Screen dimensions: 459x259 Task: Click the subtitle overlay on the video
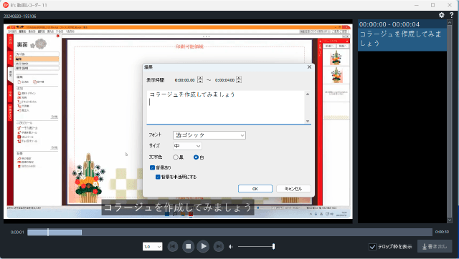pos(178,207)
